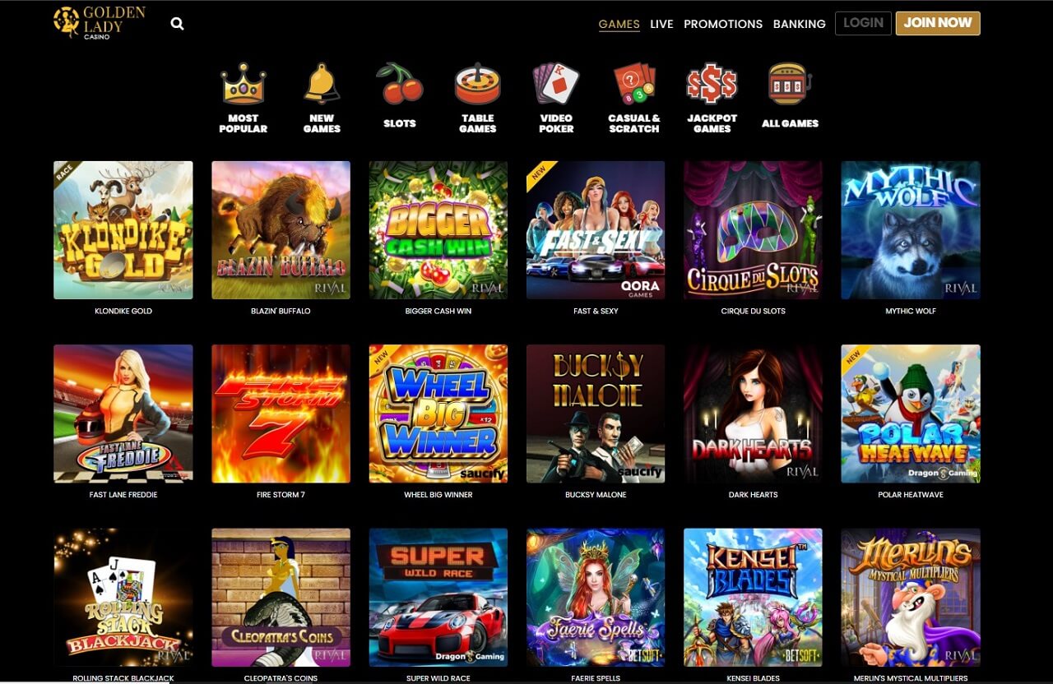
Task: Go to Golden Lady Casino logo
Action: click(100, 23)
